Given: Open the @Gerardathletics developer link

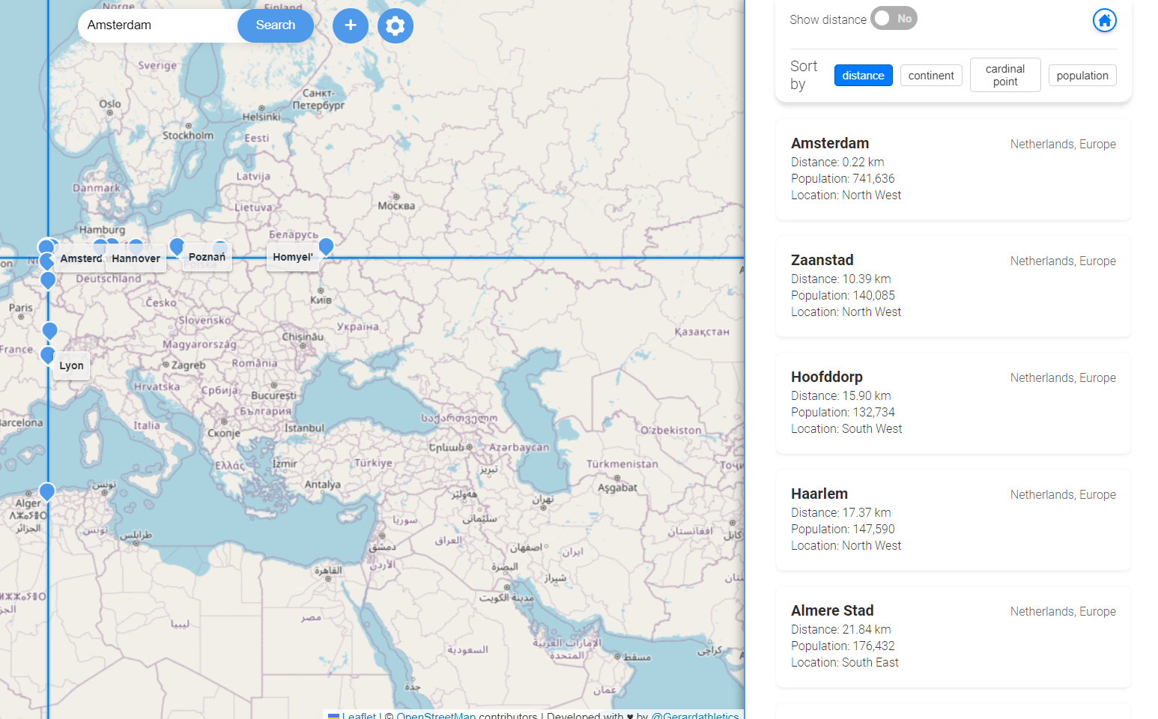Looking at the screenshot, I should [x=694, y=715].
